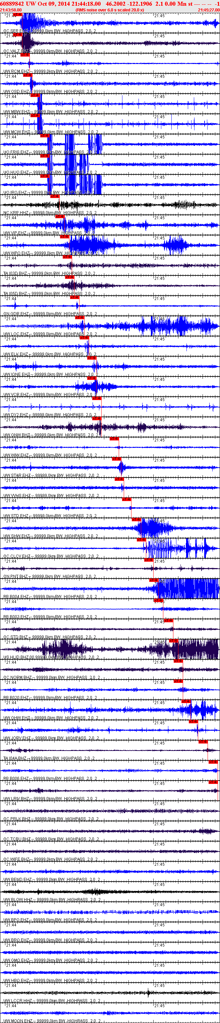Click the UW.VIP EHZ station label

pos(49,233)
